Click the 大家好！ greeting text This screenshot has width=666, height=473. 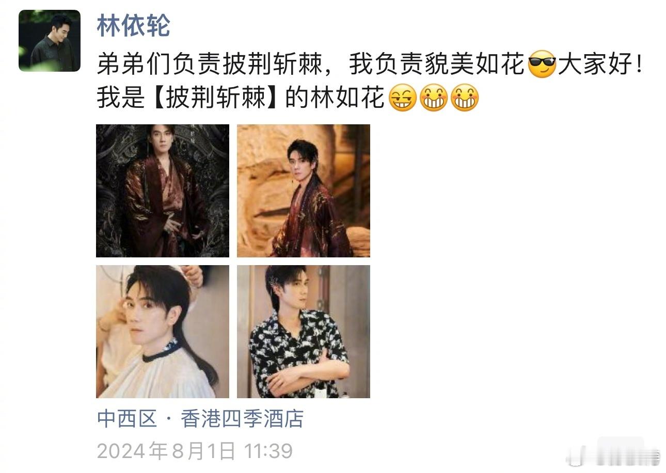click(x=600, y=66)
